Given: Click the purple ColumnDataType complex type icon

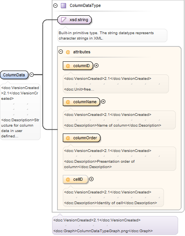Looking at the screenshot, I should coord(64,6).
